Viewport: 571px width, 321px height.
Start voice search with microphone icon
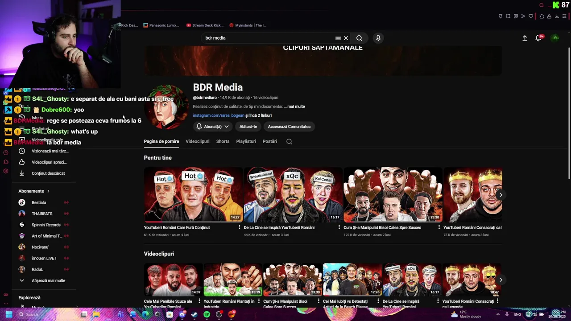coord(378,38)
